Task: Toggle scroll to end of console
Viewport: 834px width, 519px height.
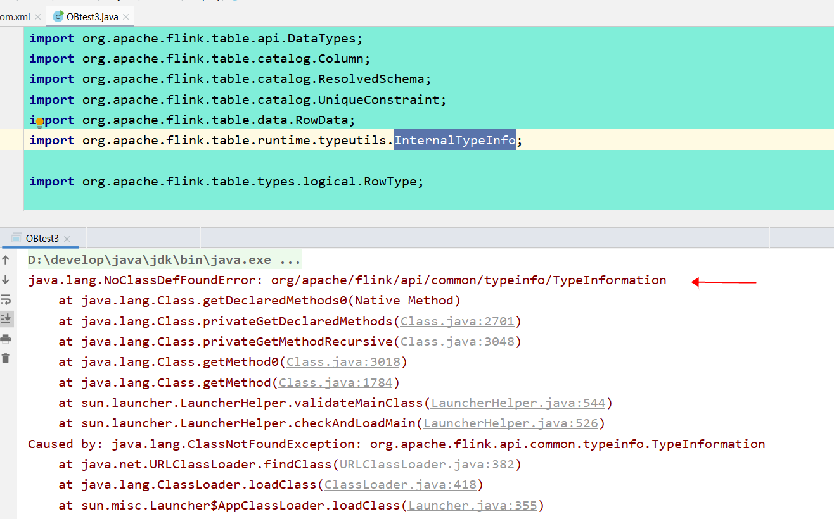Action: 6,319
